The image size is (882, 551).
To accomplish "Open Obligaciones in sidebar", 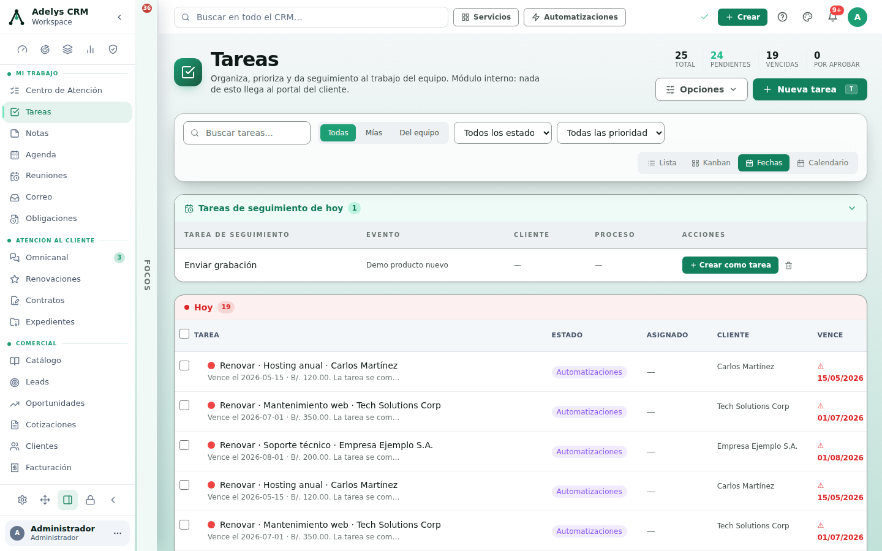I will (67, 219).
